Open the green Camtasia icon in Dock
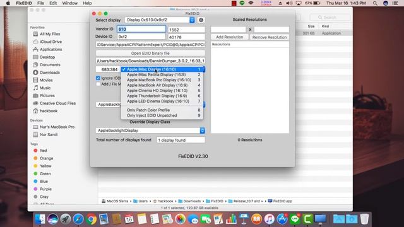 [307, 219]
